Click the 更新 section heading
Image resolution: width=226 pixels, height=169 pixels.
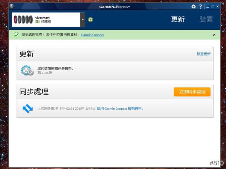click(26, 54)
